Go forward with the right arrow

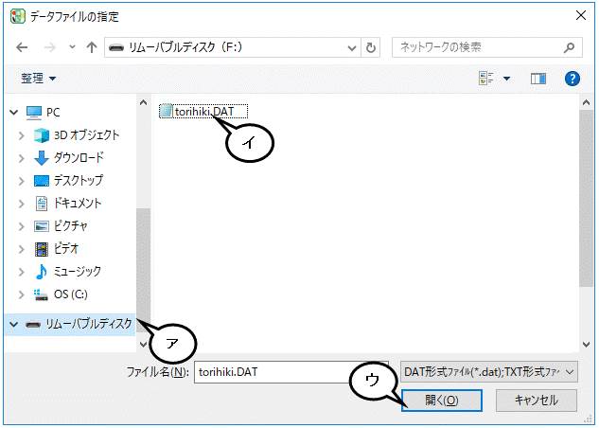click(x=49, y=47)
